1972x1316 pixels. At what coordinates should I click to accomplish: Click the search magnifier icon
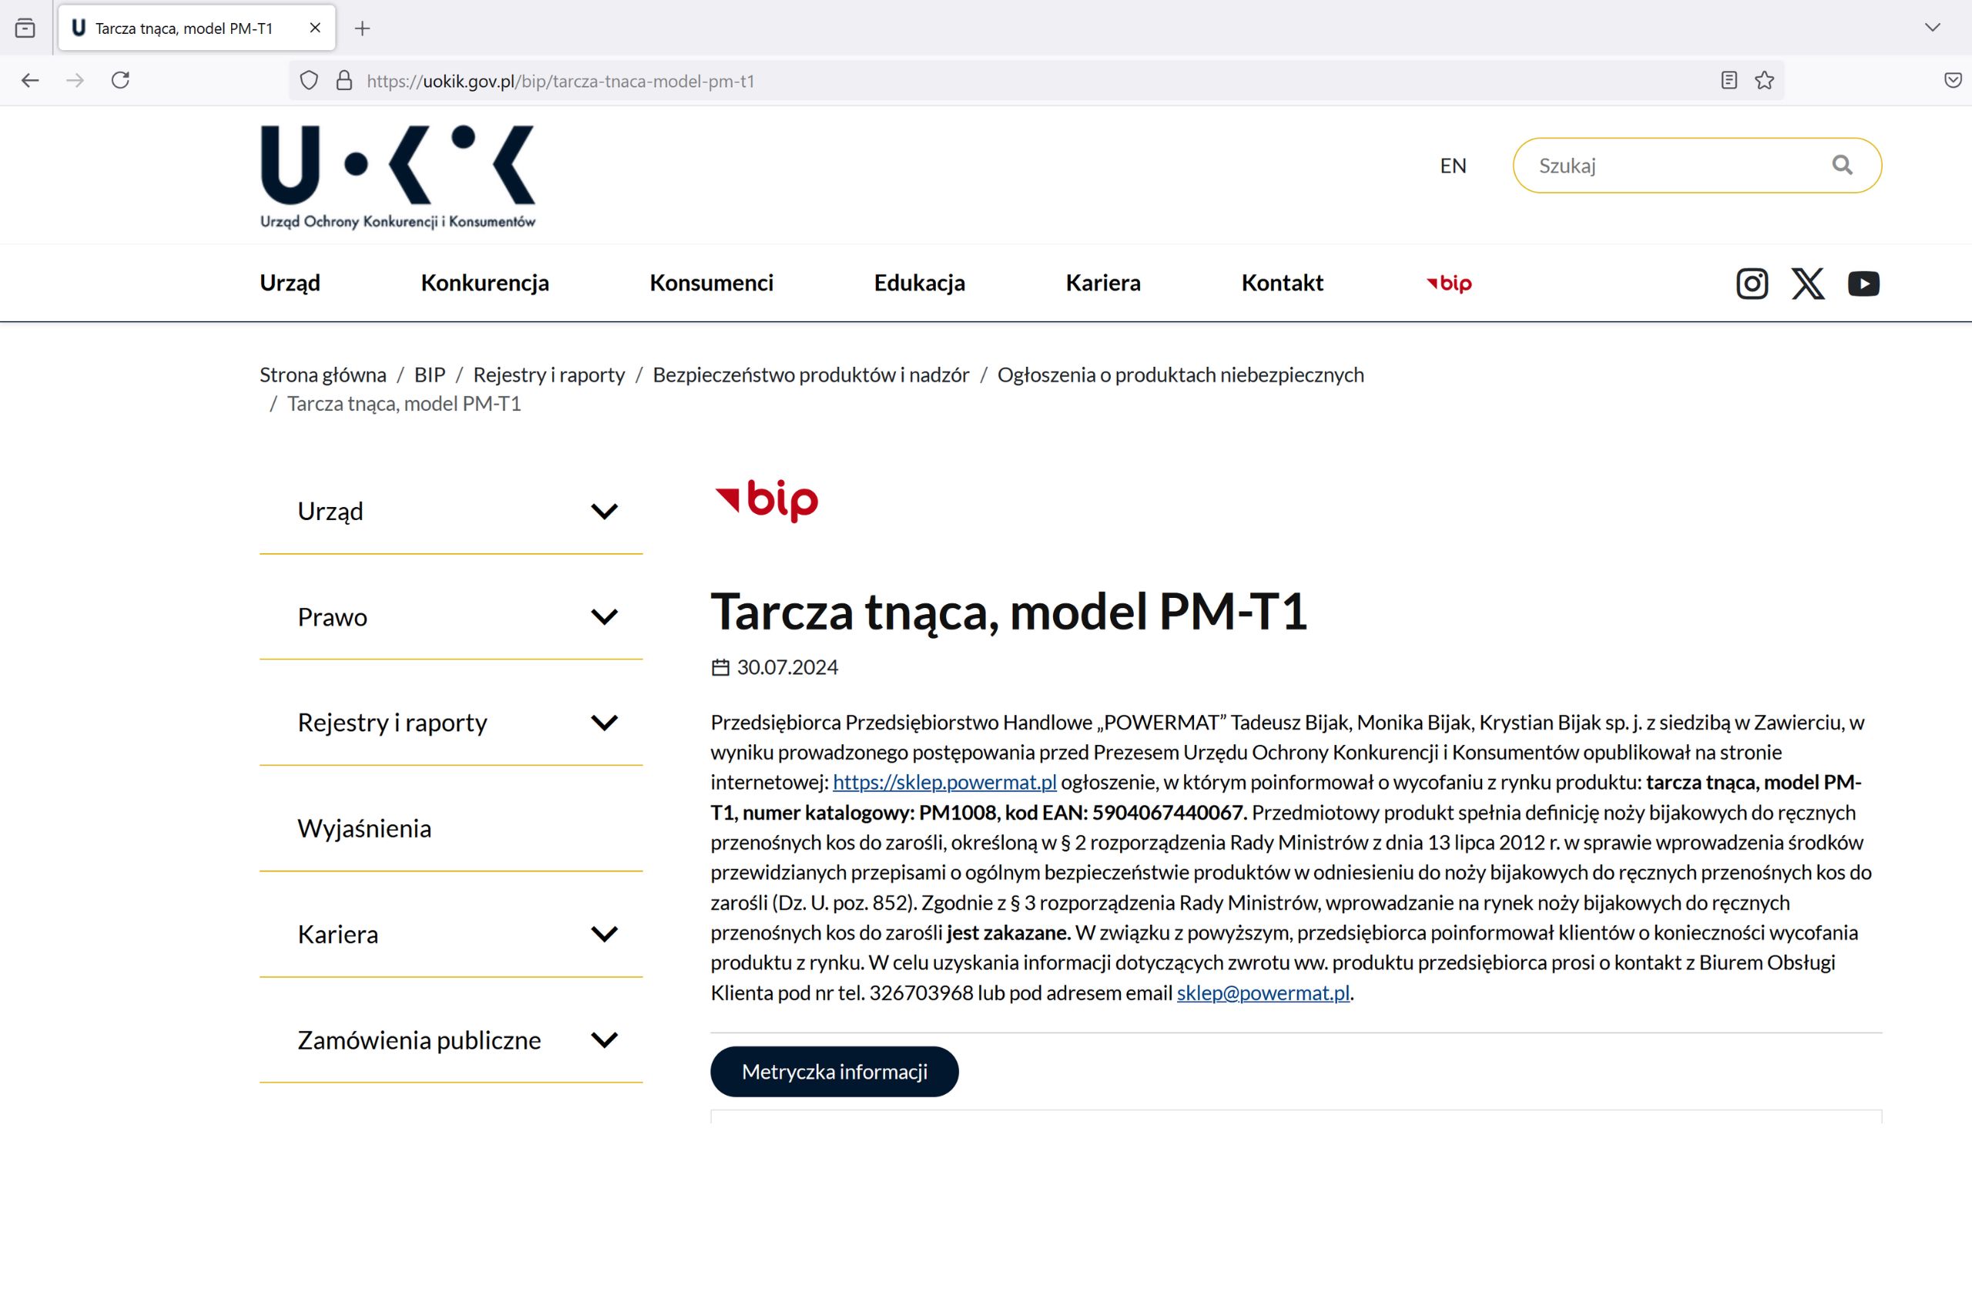pyautogui.click(x=1842, y=166)
